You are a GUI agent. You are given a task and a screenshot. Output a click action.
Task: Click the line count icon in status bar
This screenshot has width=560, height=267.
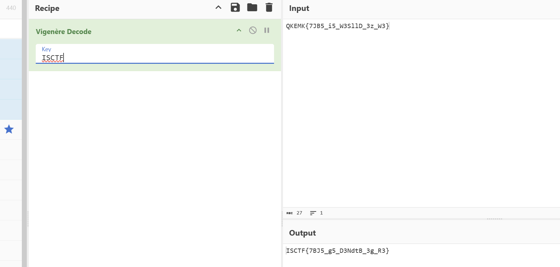(x=313, y=213)
